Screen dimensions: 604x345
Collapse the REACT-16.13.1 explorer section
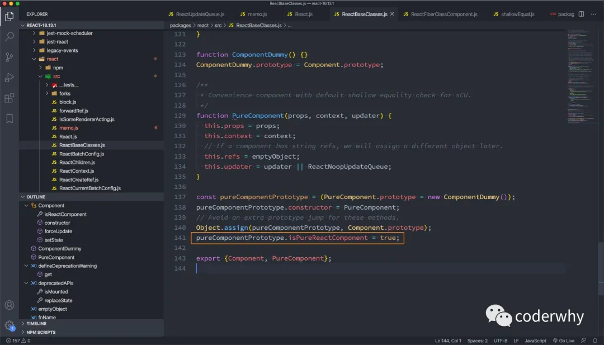(23, 25)
